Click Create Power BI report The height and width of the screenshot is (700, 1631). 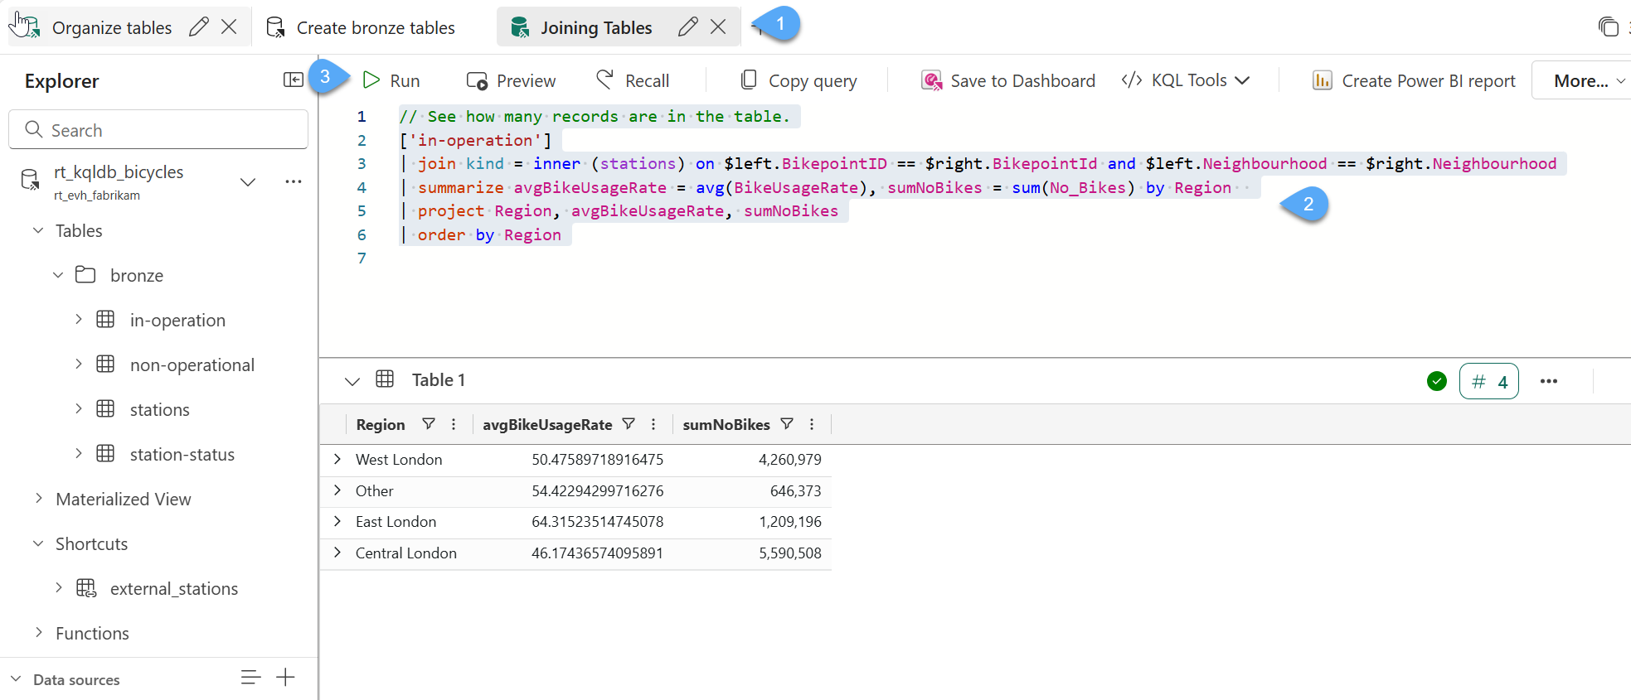[x=1414, y=80]
